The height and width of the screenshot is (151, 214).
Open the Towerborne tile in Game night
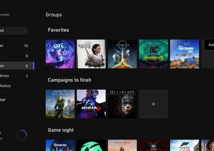60,145
